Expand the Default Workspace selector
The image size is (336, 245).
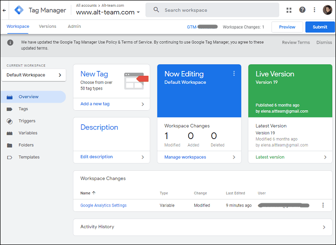tap(34, 75)
